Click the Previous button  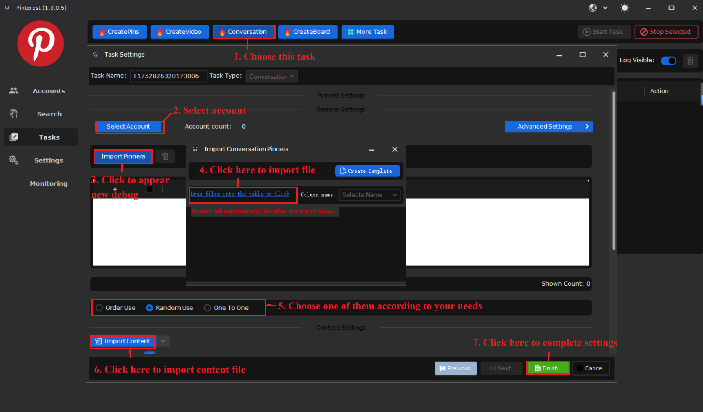pyautogui.click(x=455, y=368)
